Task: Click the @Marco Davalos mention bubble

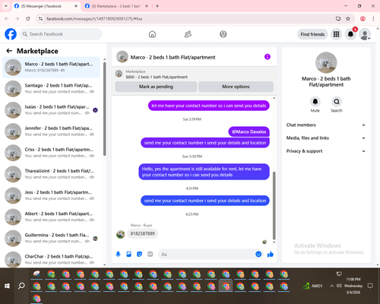Action: click(249, 131)
